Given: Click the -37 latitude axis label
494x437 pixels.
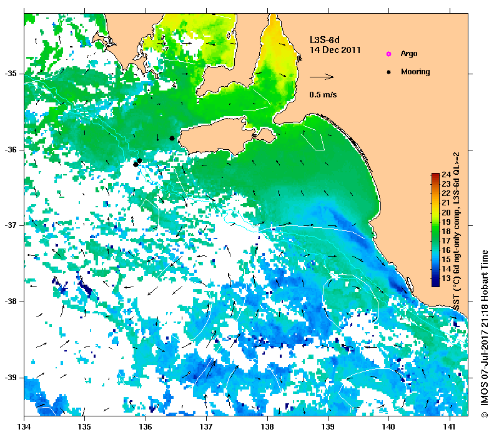Looking at the screenshot, I should [11, 225].
